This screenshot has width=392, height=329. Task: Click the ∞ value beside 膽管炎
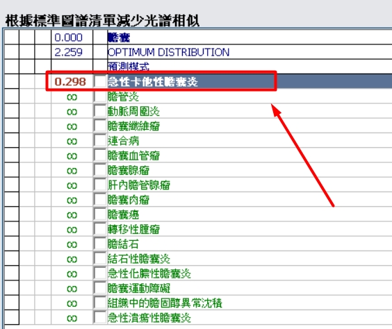pyautogui.click(x=72, y=97)
